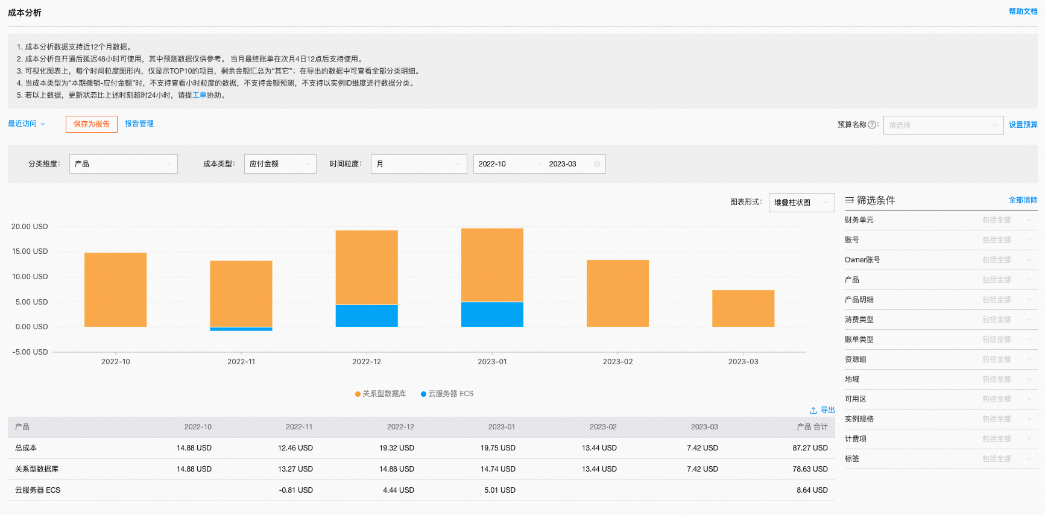Screen dimensions: 1045x515
Task: Expand the 账单类型 filter
Action: tap(941, 340)
